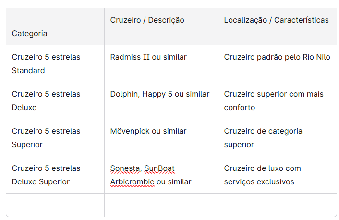Image resolution: width=339 pixels, height=220 pixels.
Task: Click the empty cell under the Categoria column
Action: (x=55, y=205)
